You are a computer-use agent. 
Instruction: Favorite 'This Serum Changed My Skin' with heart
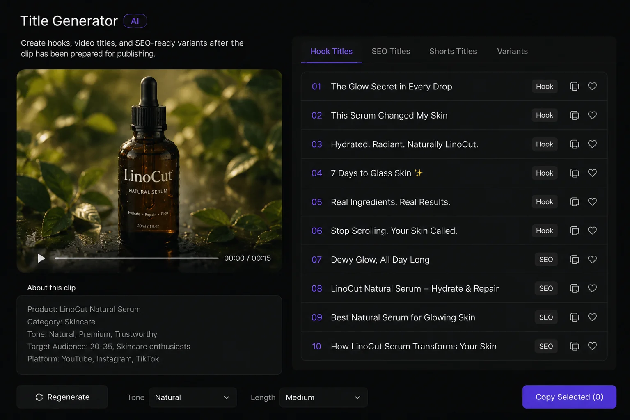[x=592, y=115]
